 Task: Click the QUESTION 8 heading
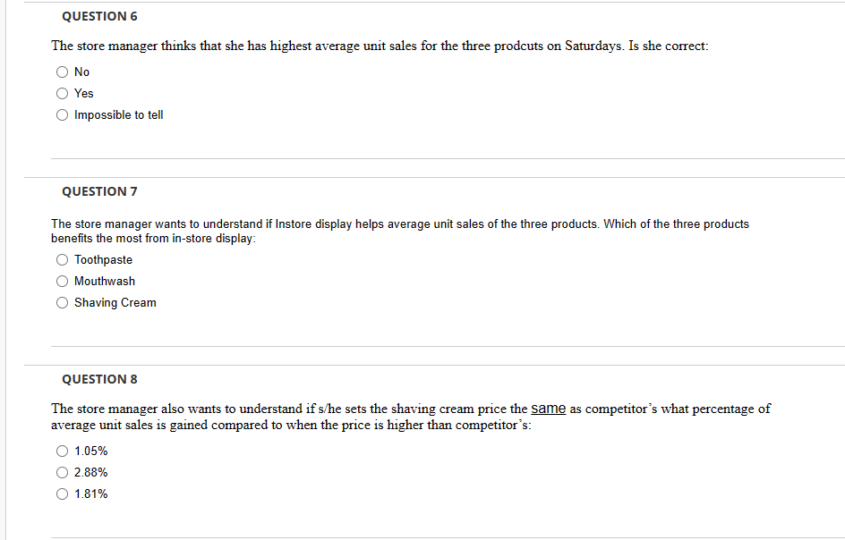(x=99, y=379)
